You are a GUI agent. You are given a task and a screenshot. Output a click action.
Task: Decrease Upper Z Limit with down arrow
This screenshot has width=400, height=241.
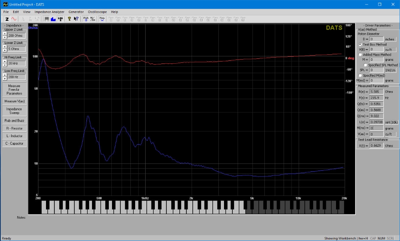click(4, 37)
